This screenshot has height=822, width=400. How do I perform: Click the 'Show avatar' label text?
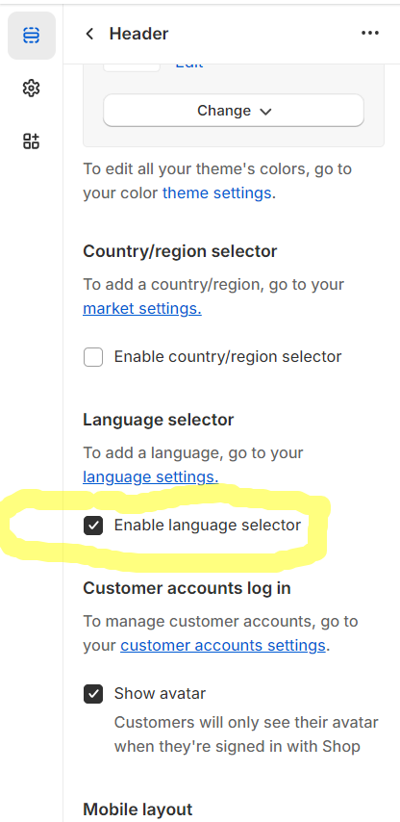[x=161, y=694]
